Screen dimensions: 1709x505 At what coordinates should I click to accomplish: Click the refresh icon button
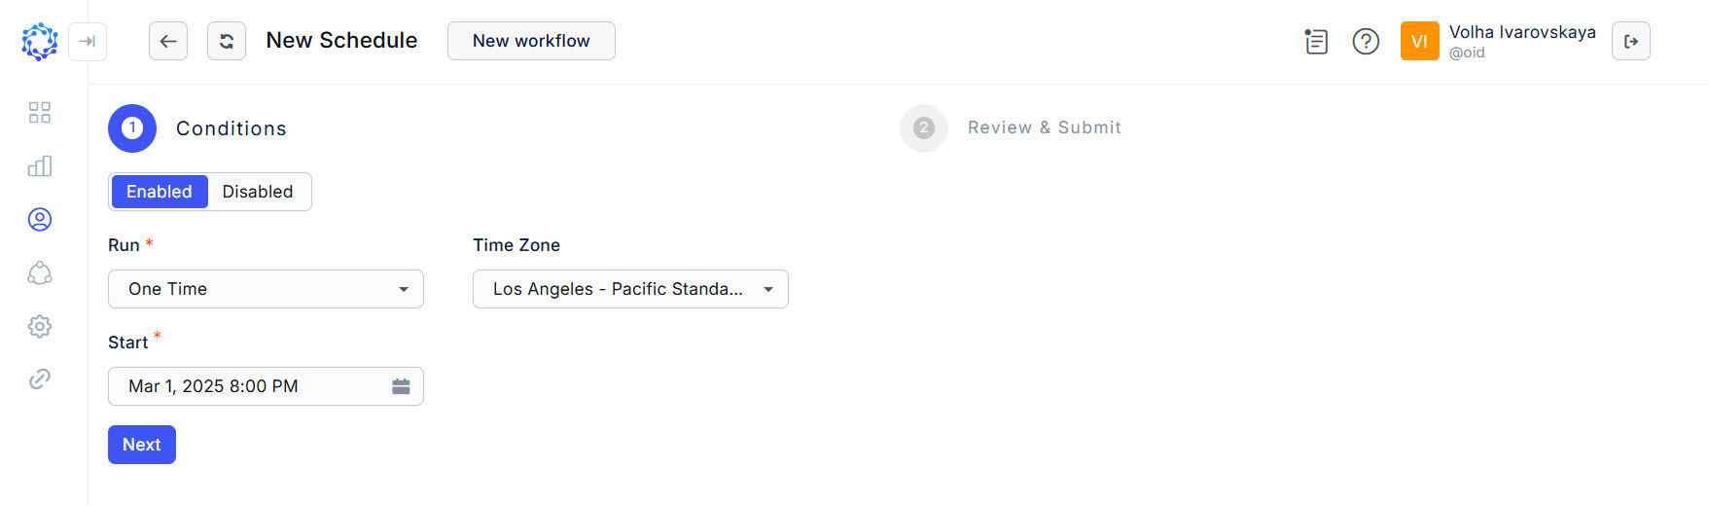coord(227,41)
